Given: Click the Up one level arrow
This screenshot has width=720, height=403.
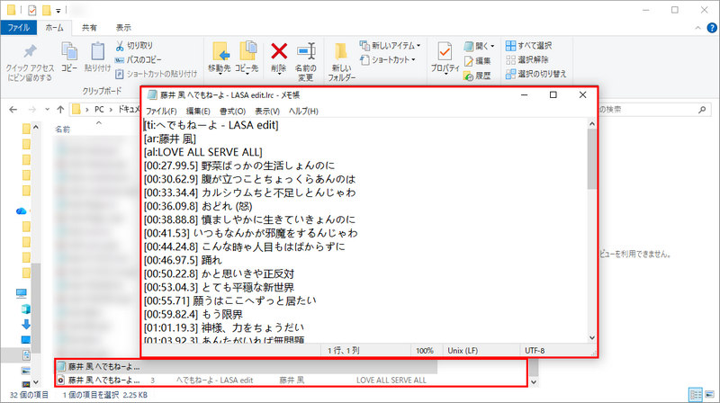Looking at the screenshot, I should point(60,109).
